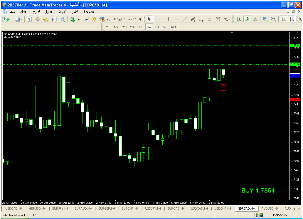Expand the new chart dropdown arrow
303x219 pixels.
pyautogui.click(x=11, y=19)
